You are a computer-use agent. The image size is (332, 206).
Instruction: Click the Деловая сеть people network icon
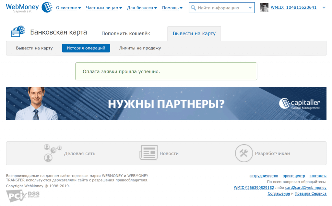pos(53,153)
